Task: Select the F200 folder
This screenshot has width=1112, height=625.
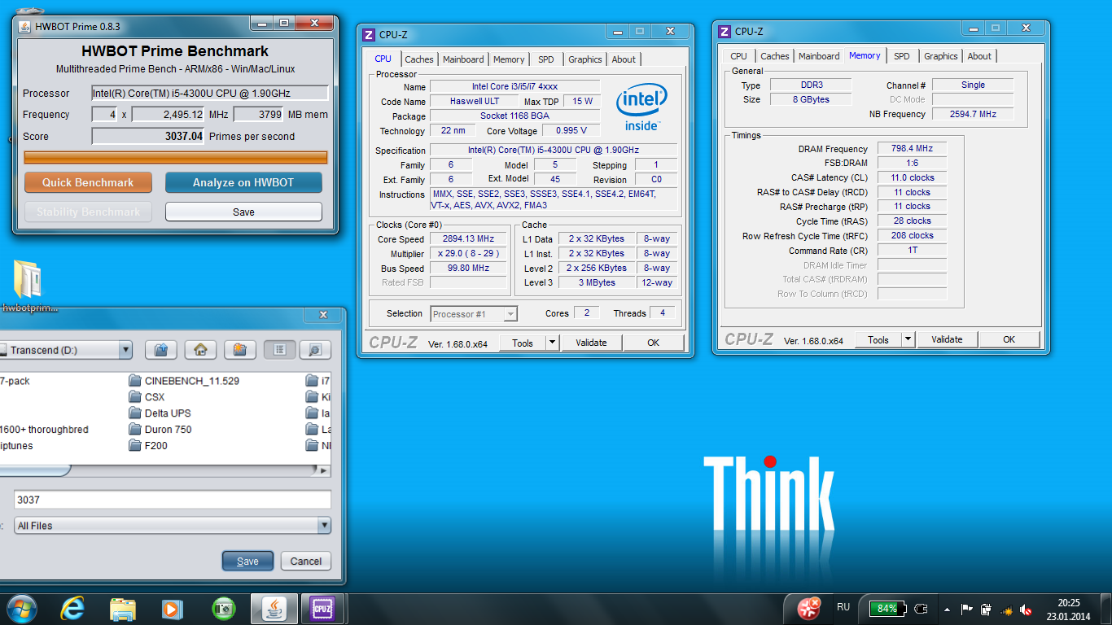Action: 148,445
